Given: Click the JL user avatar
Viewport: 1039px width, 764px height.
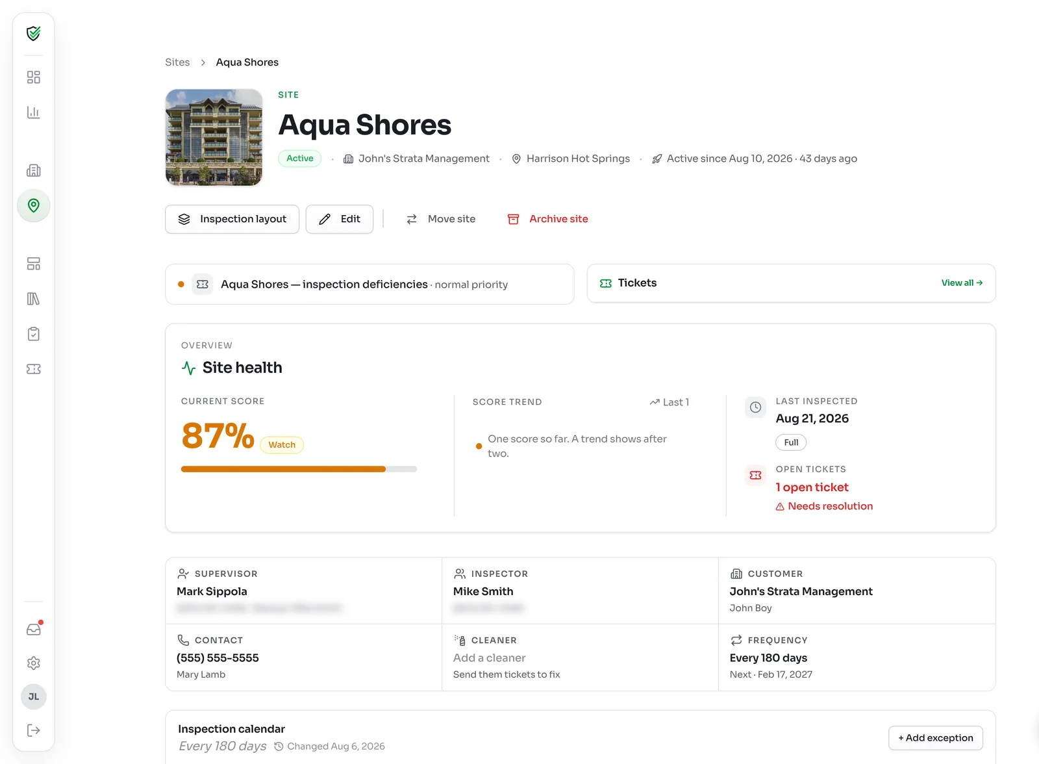Looking at the screenshot, I should [34, 696].
